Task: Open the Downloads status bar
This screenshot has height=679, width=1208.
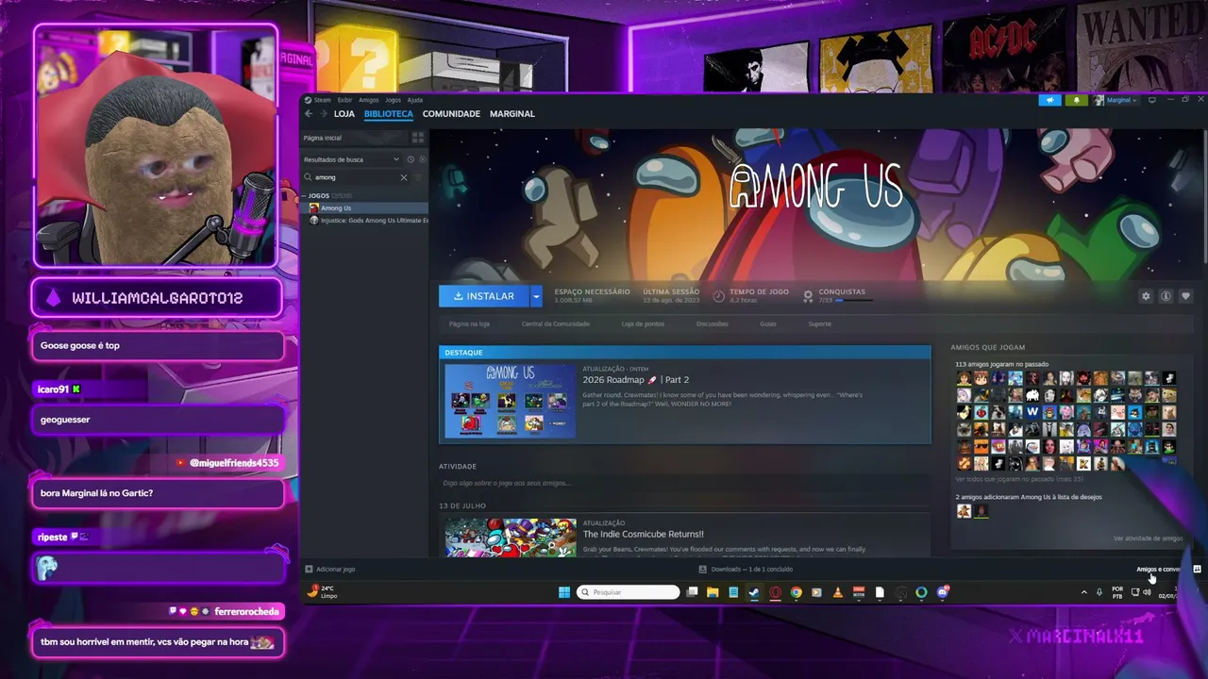Action: [x=746, y=570]
